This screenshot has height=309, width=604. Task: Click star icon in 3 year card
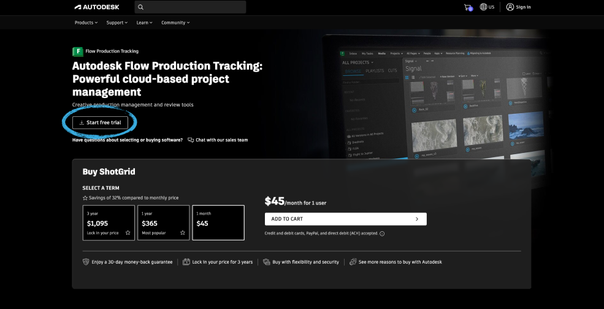pos(128,233)
